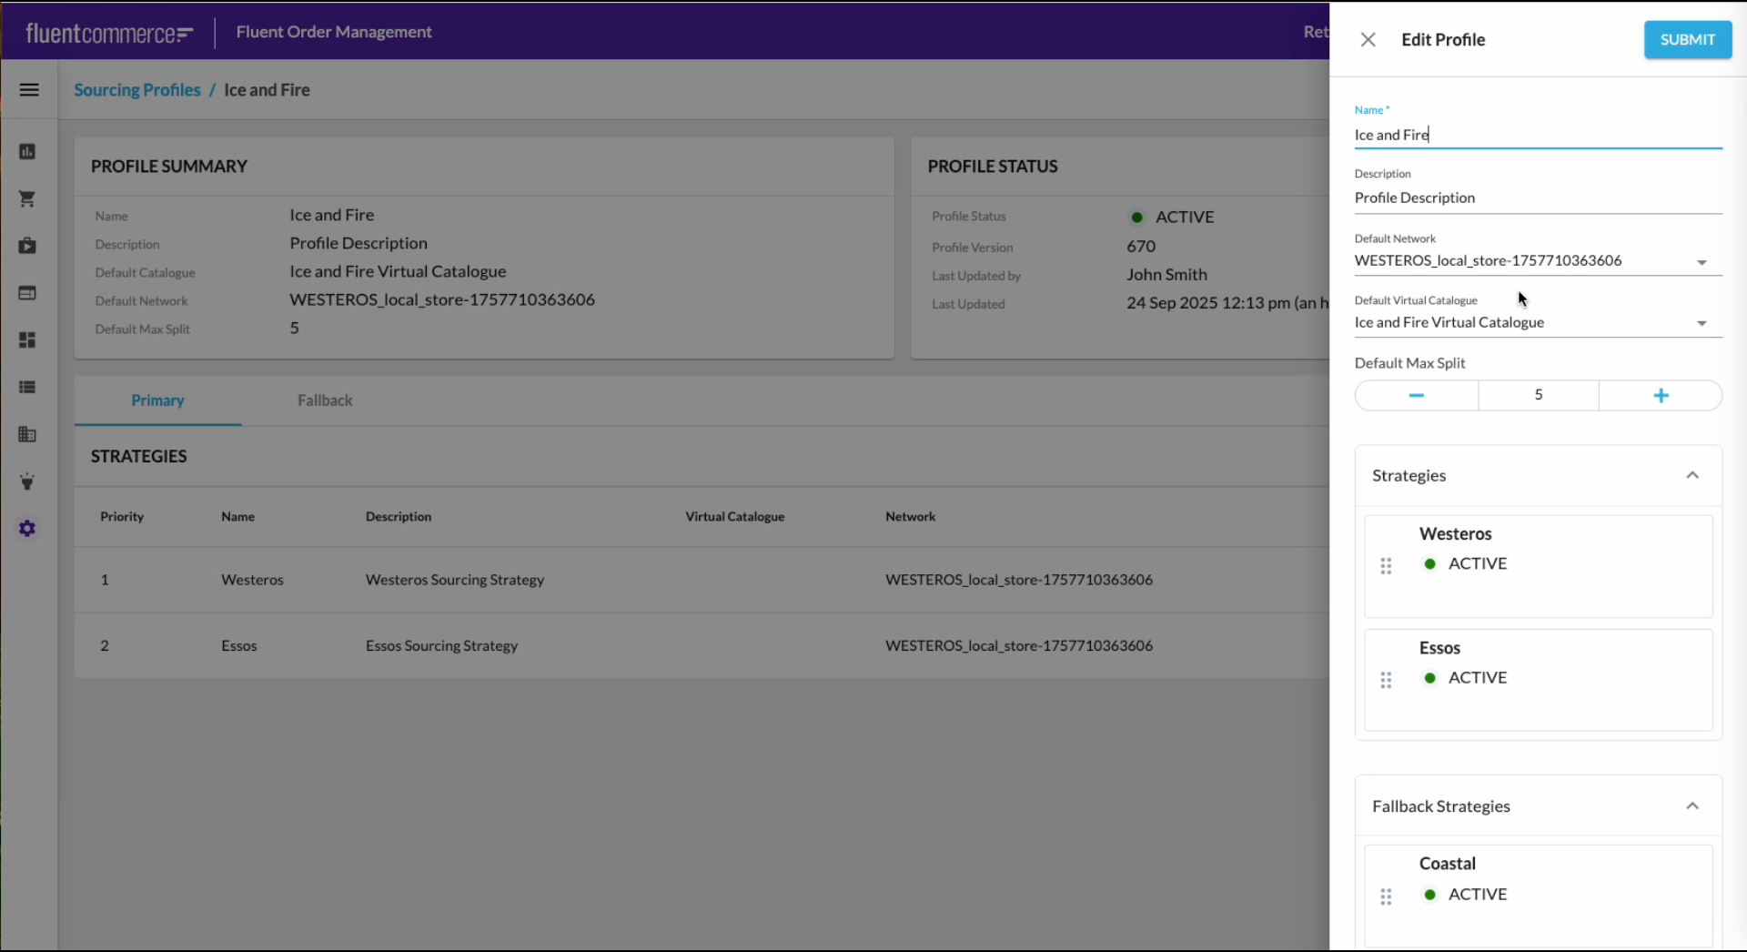Open the orders shopping cart icon
Screen dimensions: 1747x952
click(28, 198)
